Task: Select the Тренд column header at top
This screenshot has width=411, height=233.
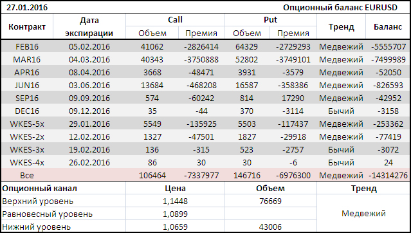Action: [341, 27]
